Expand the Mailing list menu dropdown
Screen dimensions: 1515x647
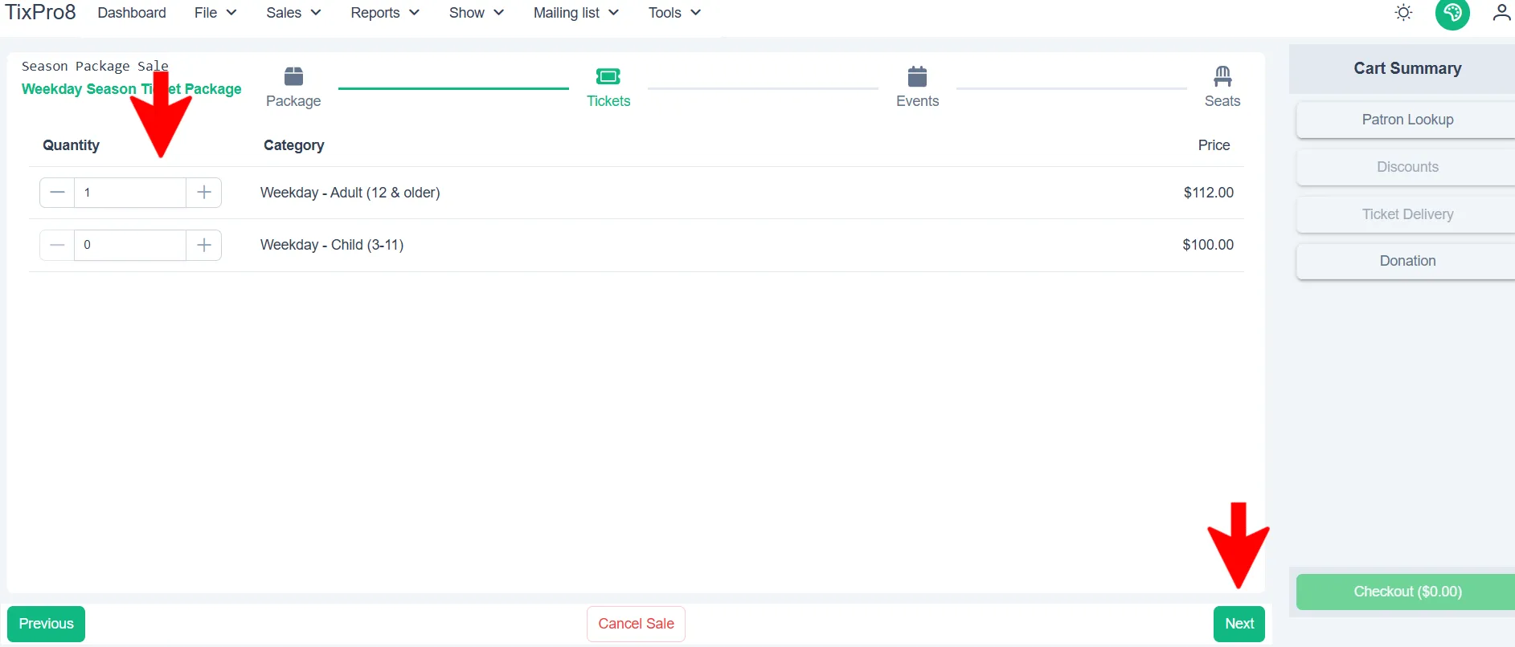point(576,13)
